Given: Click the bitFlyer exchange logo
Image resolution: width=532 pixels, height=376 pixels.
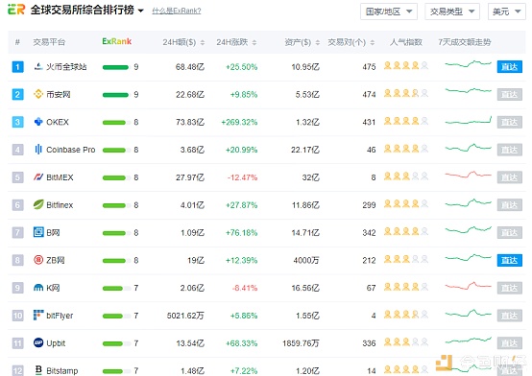Looking at the screenshot, I should (x=38, y=315).
